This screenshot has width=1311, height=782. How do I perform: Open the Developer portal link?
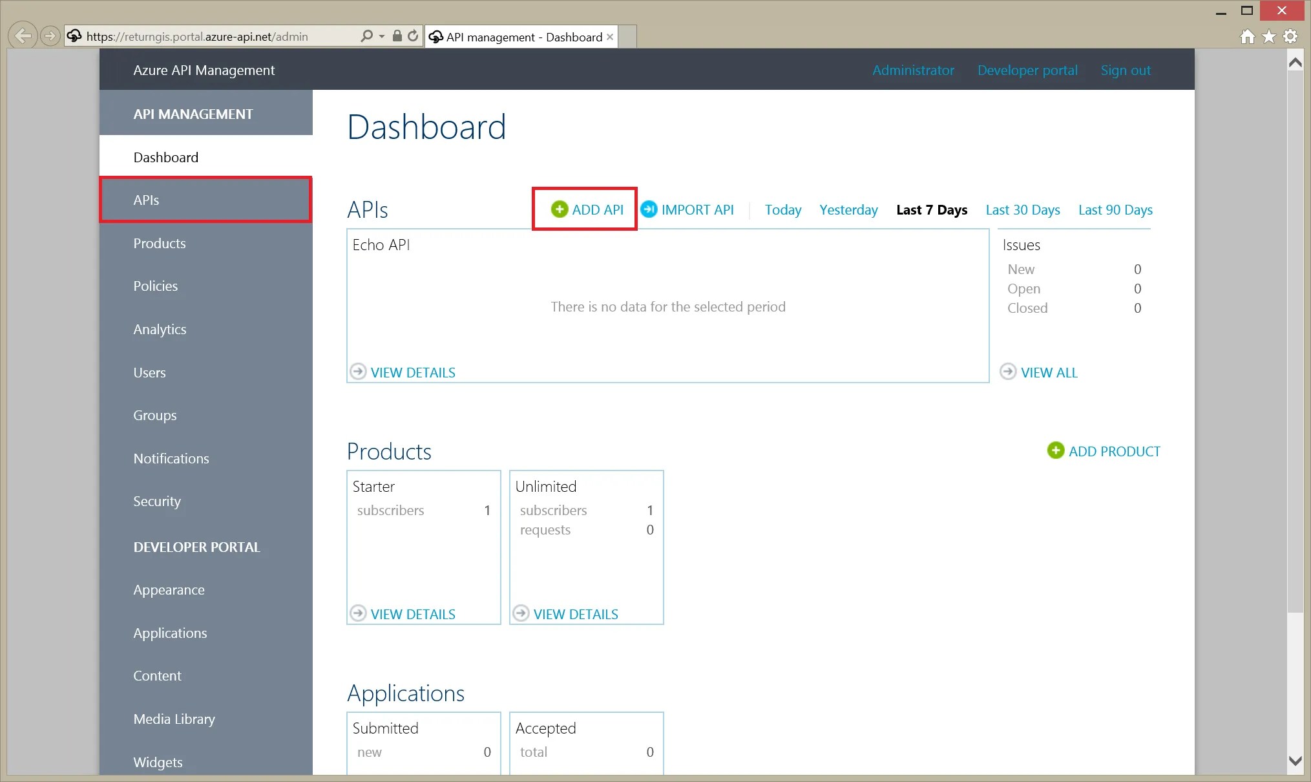click(1027, 70)
